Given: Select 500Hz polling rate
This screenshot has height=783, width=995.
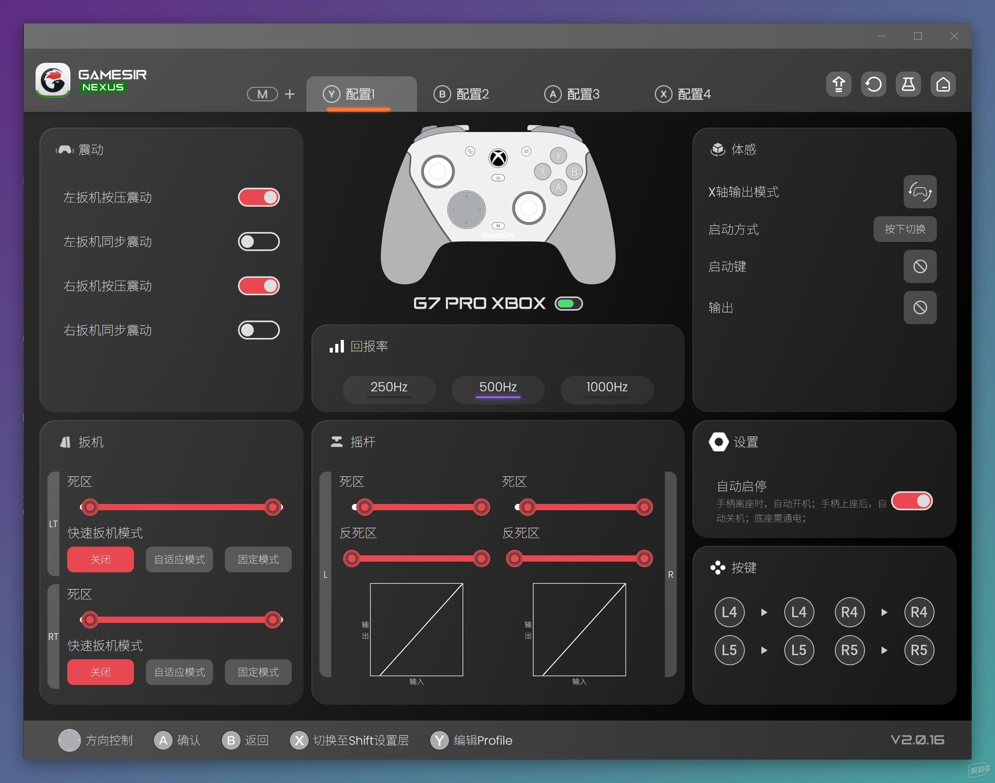Looking at the screenshot, I should tap(498, 390).
